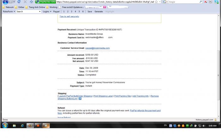
Task: Click the scrollbar down arrow
Action: [218, 116]
